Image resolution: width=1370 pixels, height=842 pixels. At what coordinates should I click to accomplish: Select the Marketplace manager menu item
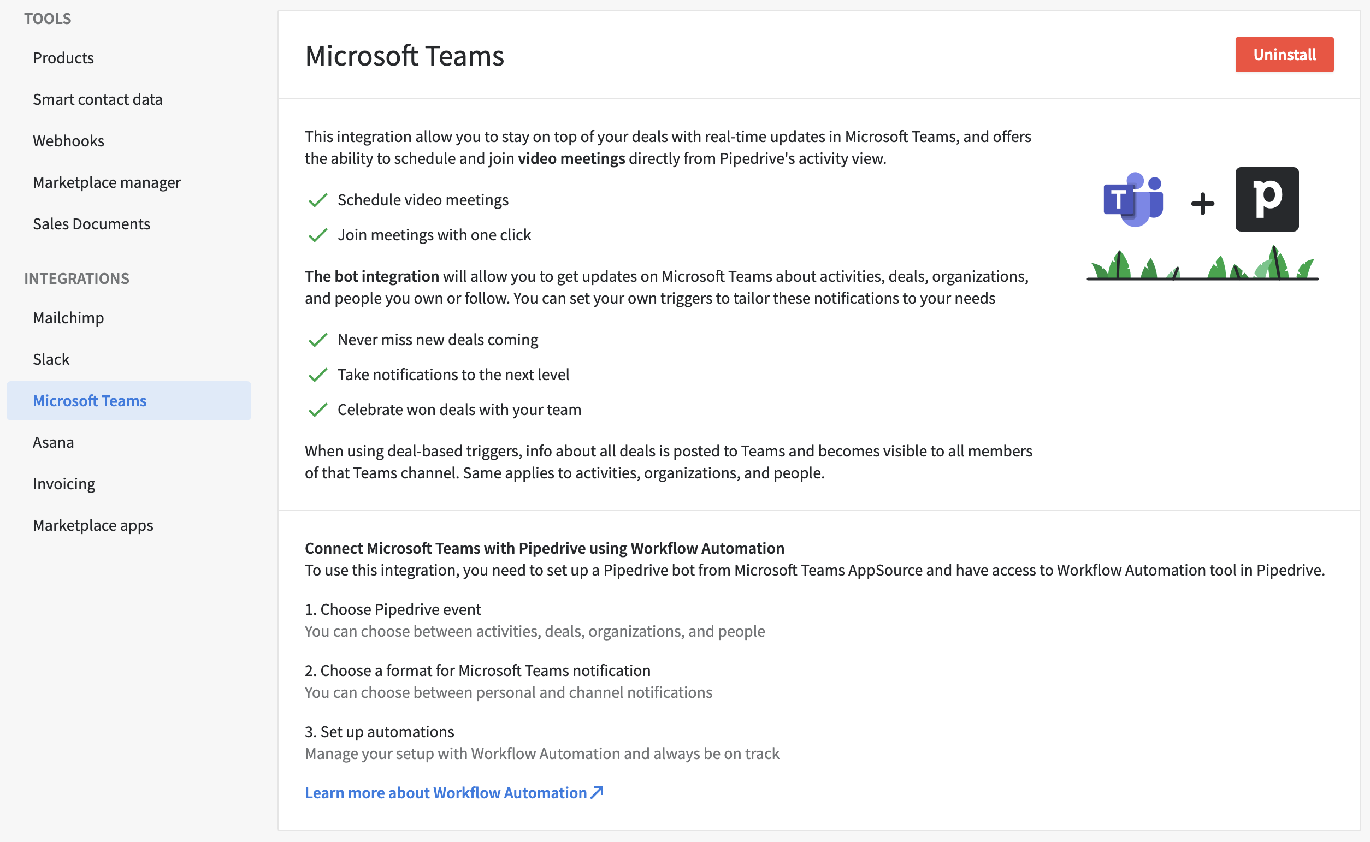coord(107,181)
